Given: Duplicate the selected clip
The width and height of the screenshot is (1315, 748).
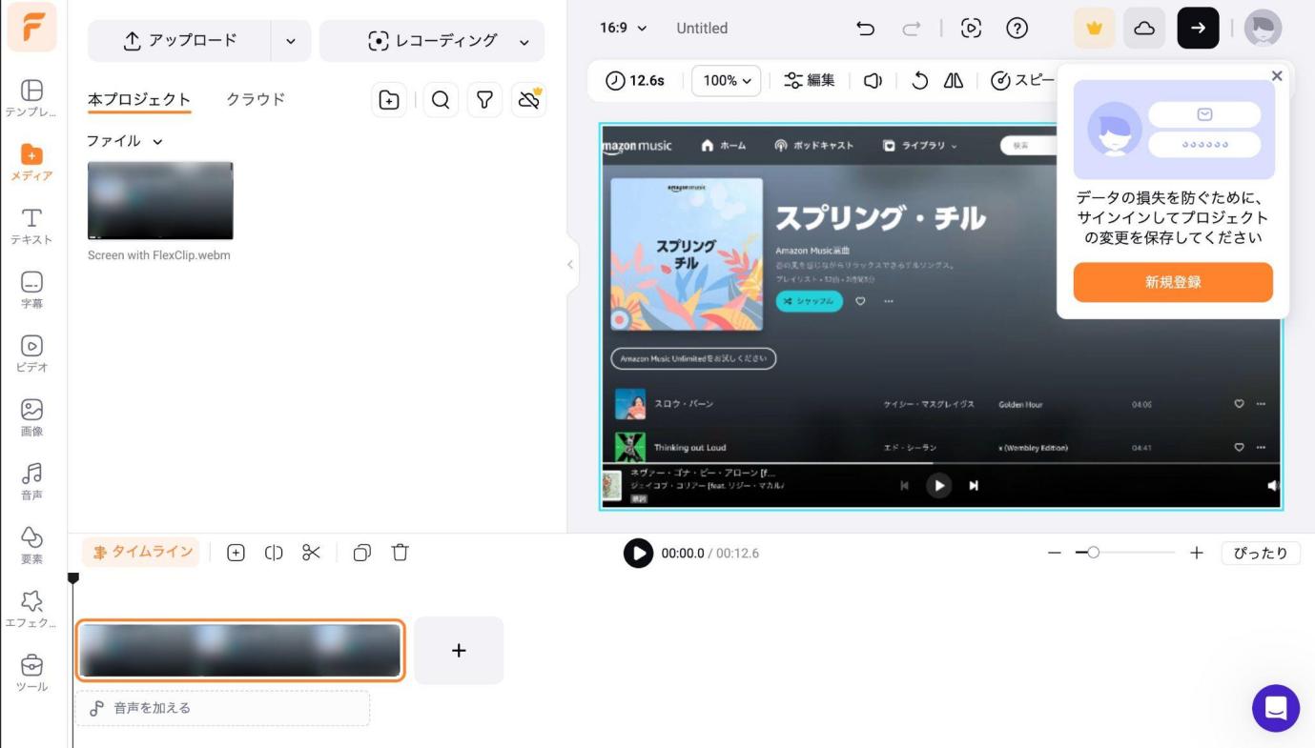Looking at the screenshot, I should (x=362, y=553).
